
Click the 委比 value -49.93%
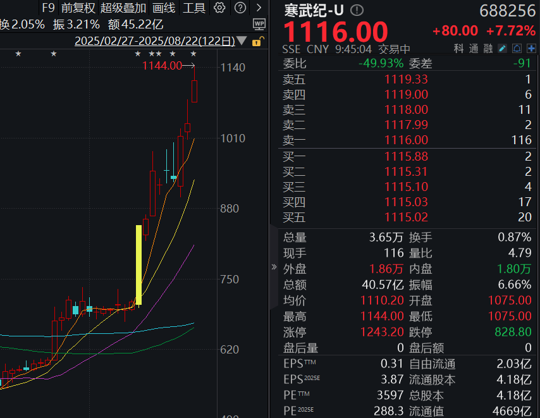click(x=381, y=63)
